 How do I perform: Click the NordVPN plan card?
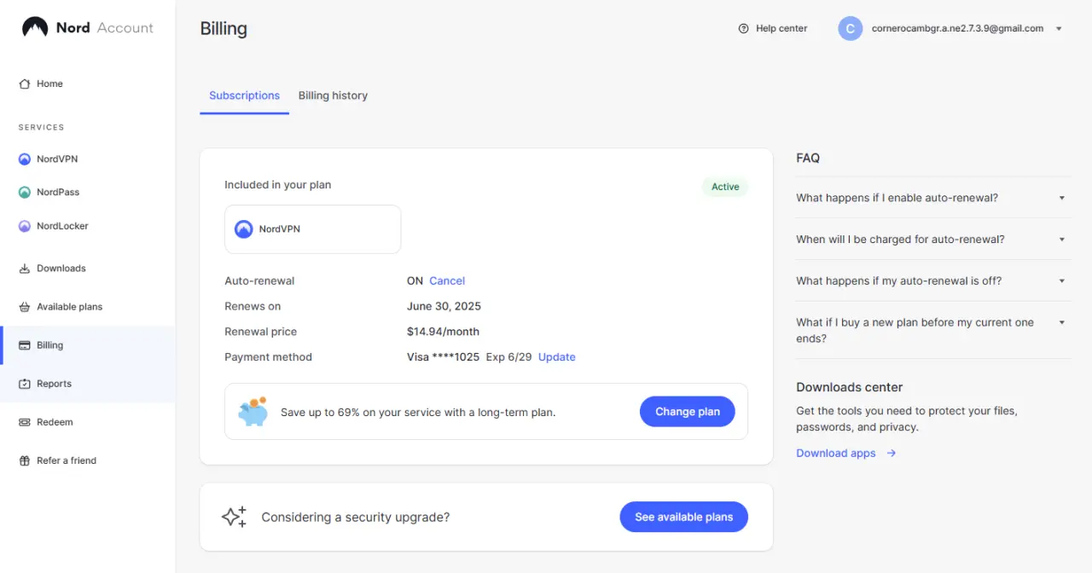[x=313, y=229]
